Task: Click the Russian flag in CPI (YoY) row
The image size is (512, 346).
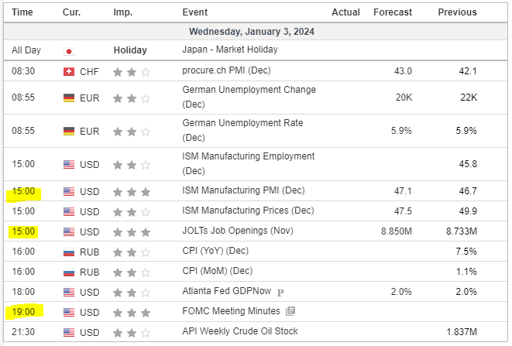Action: point(69,252)
